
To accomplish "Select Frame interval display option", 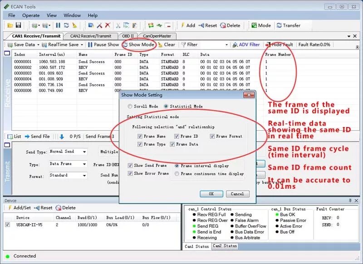I will pyautogui.click(x=177, y=166).
